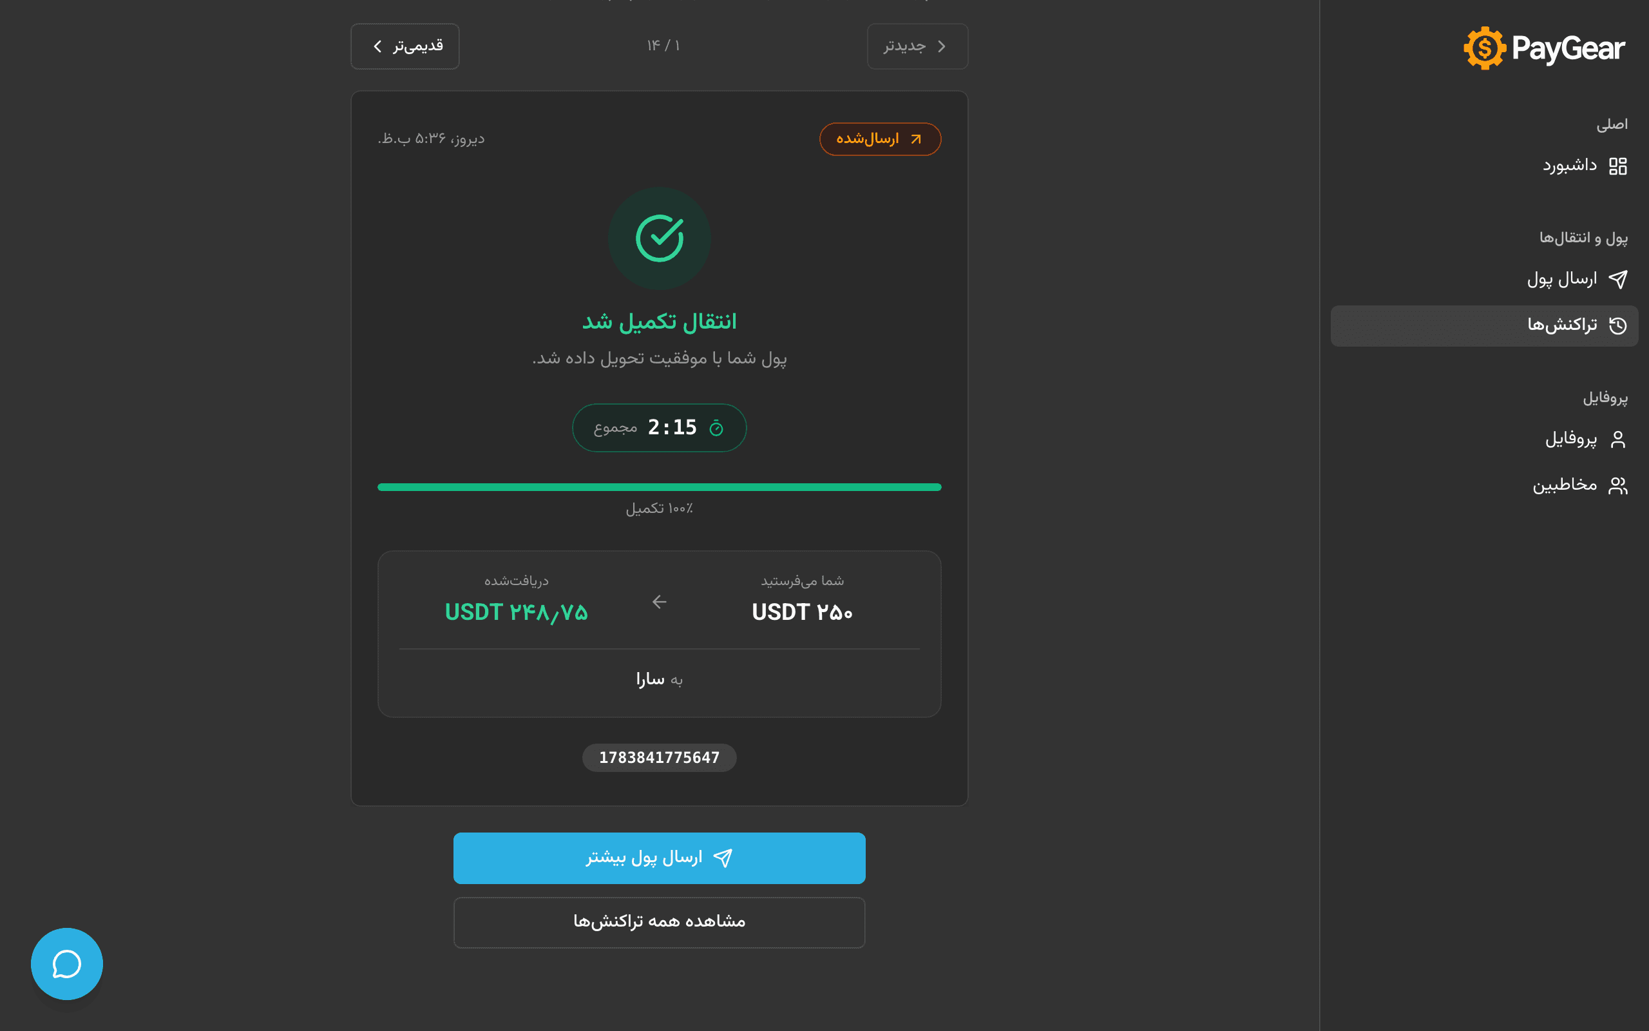Click the dashboard grid icon in sidebar
This screenshot has height=1031, width=1649.
pyautogui.click(x=1617, y=166)
